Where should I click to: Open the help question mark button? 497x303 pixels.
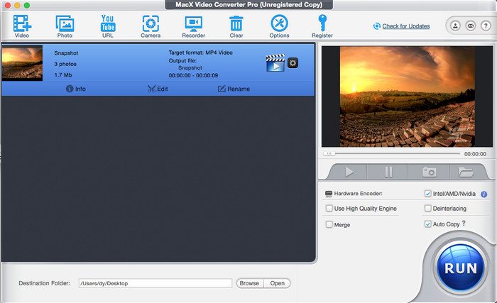pos(486,26)
